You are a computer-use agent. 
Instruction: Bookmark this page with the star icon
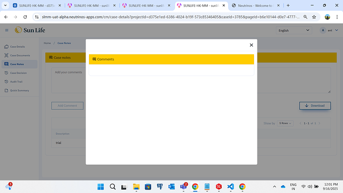click(x=314, y=17)
